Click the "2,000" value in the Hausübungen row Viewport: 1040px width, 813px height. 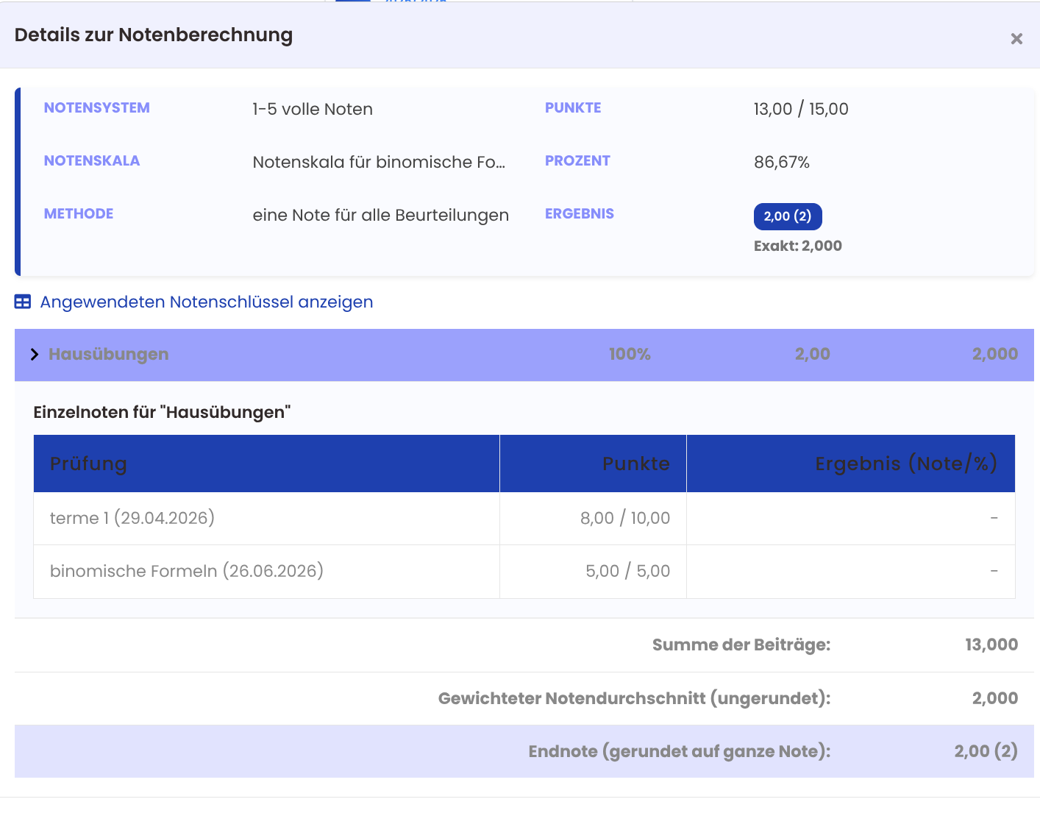(995, 354)
